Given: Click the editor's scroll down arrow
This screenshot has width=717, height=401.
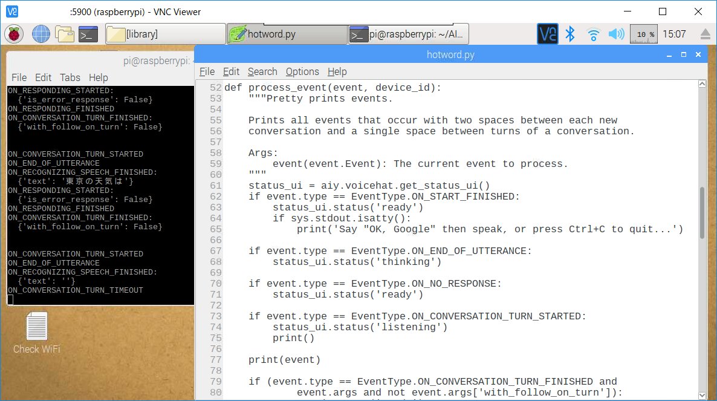Looking at the screenshot, I should click(702, 396).
